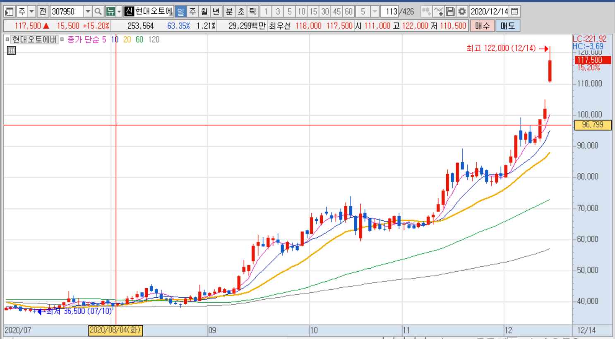Click the green 60 moving average label
This screenshot has height=339, width=615.
[139, 39]
